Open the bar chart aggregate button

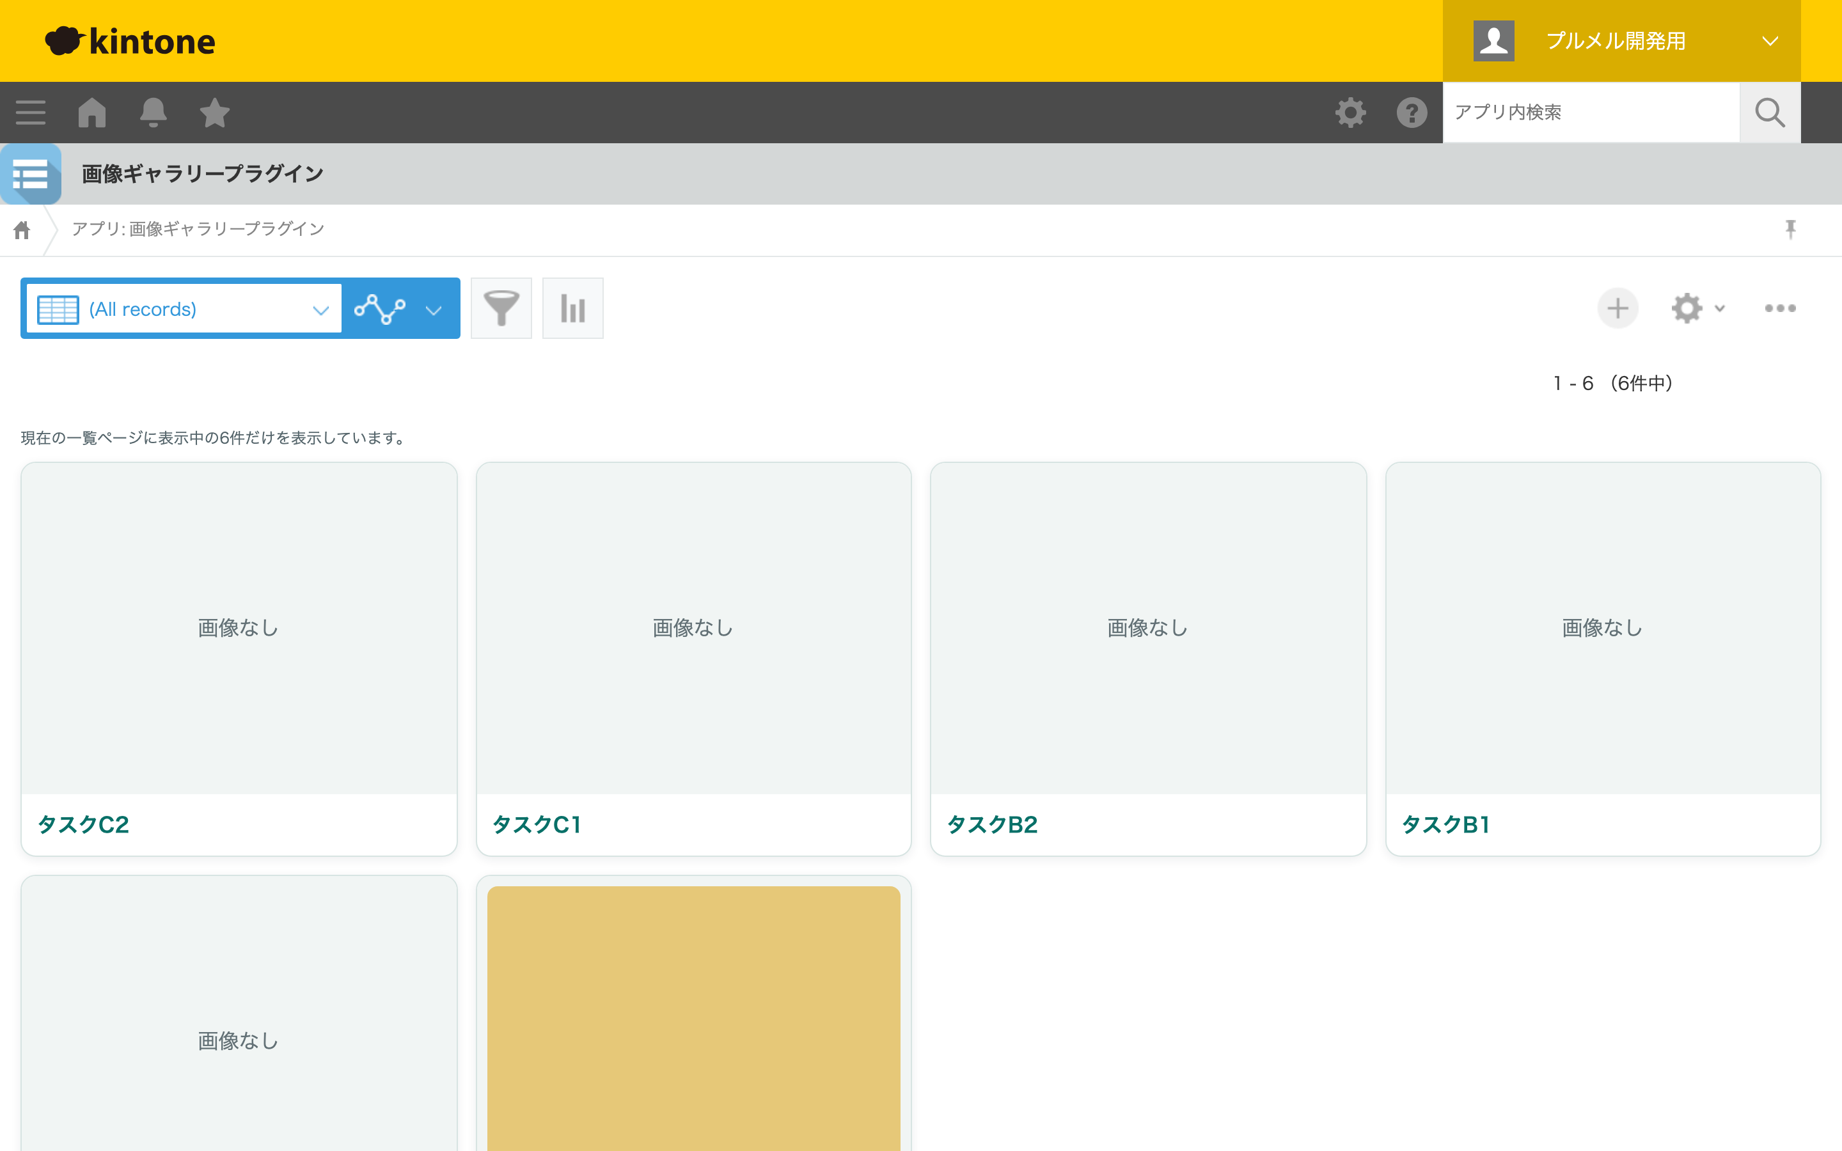click(572, 308)
